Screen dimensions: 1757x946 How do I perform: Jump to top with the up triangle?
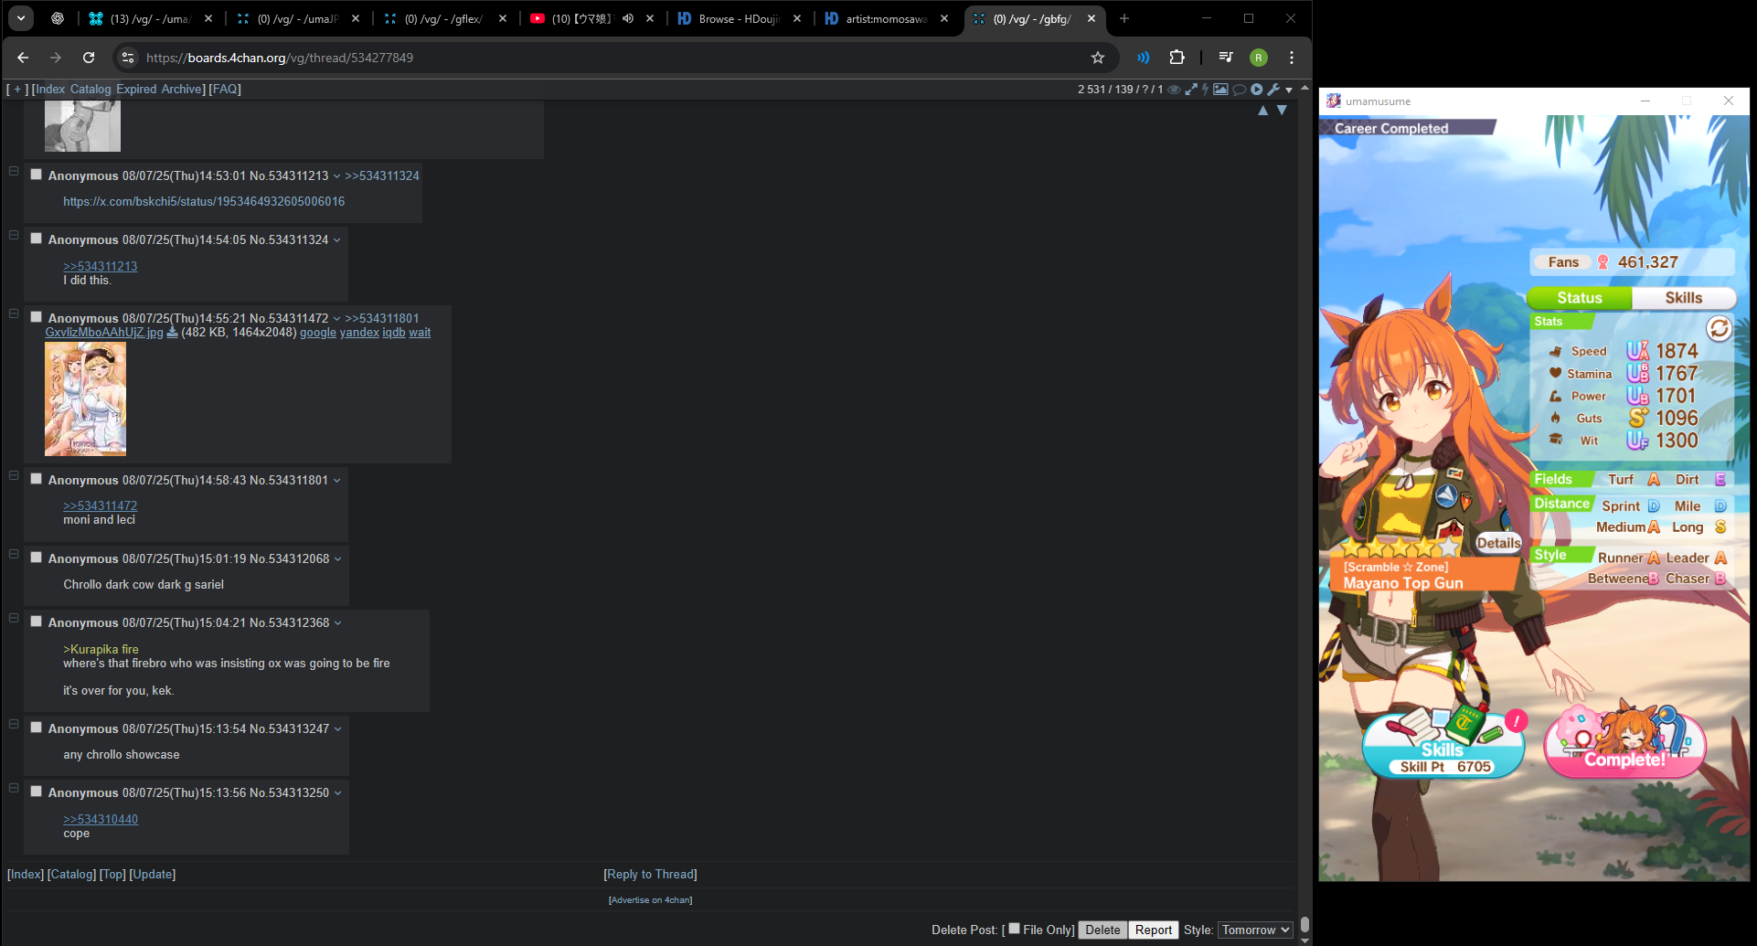[1262, 111]
